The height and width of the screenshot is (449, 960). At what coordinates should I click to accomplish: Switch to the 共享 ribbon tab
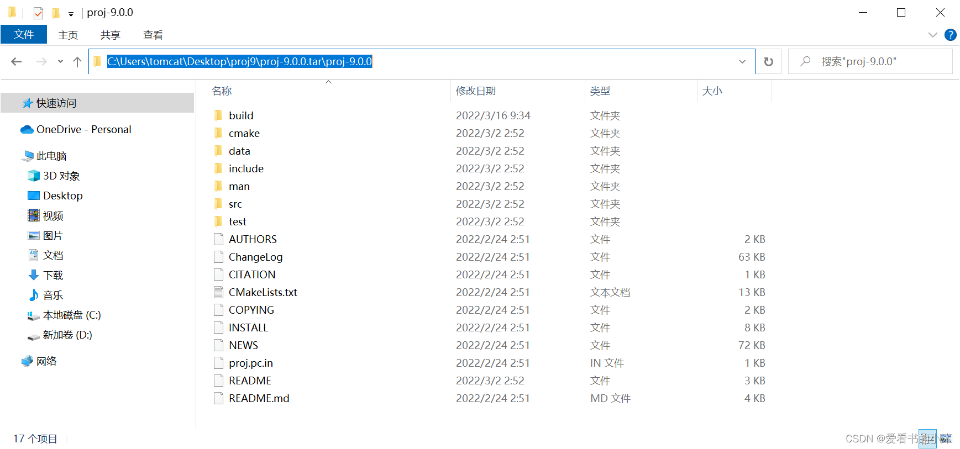[x=111, y=35]
